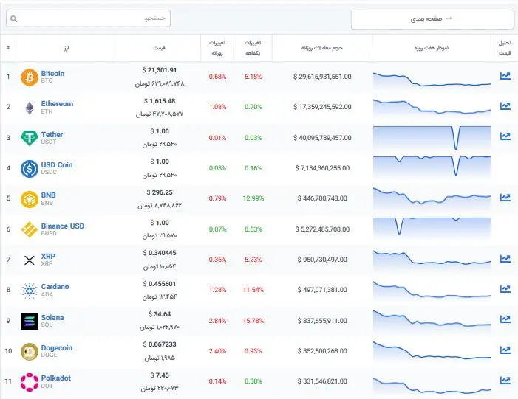
Task: Click BNB monthly change 12.99%
Action: click(253, 198)
